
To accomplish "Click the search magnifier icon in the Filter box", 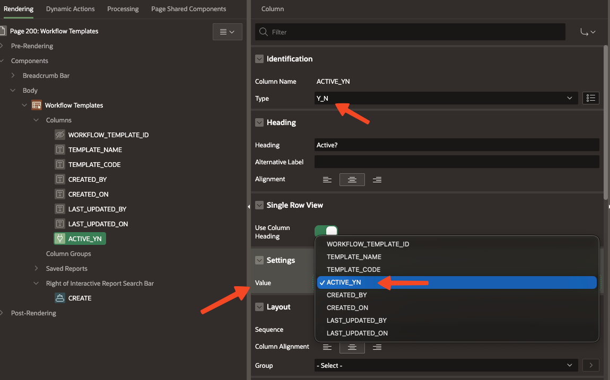I will pyautogui.click(x=264, y=32).
